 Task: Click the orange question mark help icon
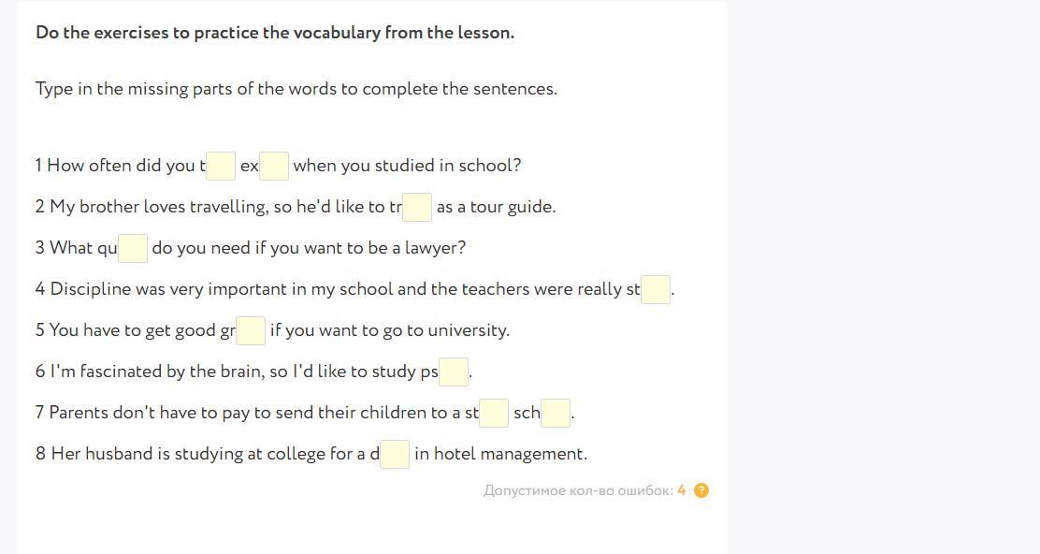coord(701,490)
